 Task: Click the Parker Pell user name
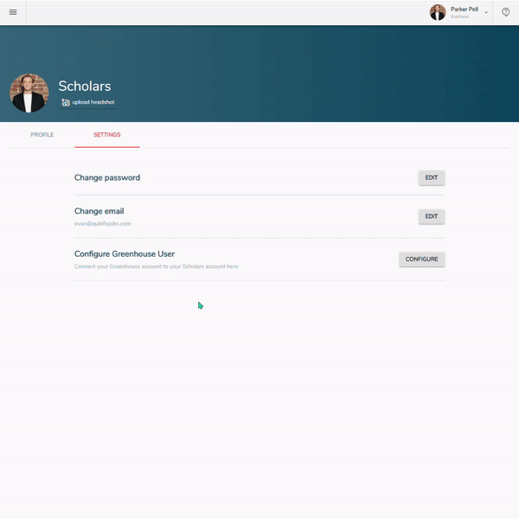pos(464,10)
